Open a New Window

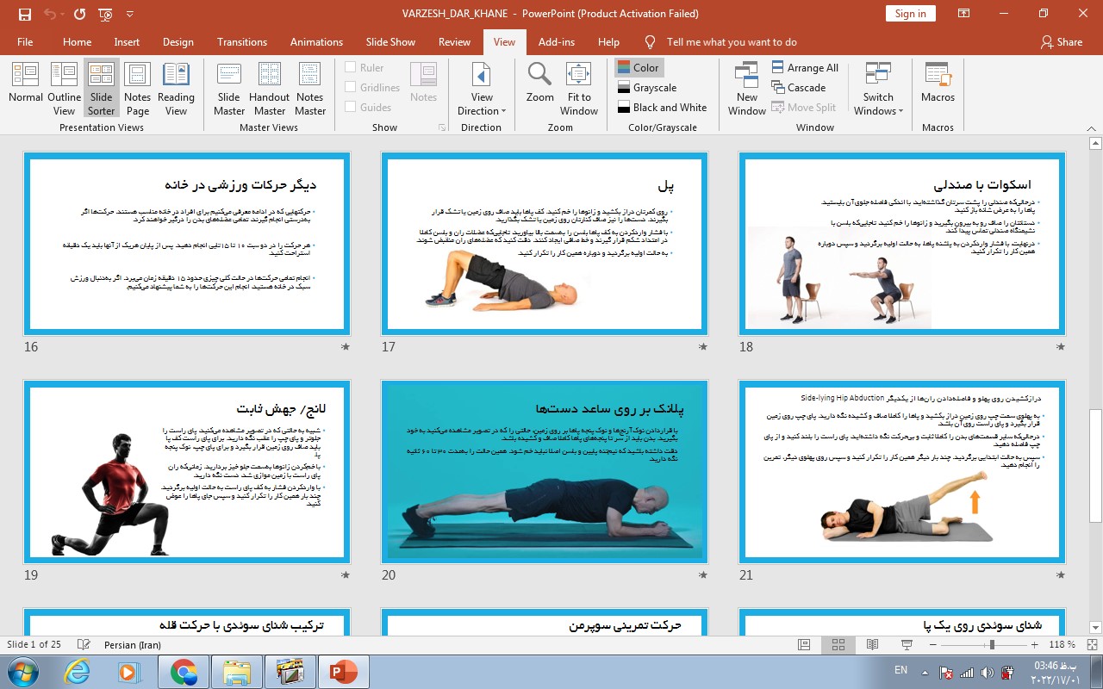pos(746,86)
